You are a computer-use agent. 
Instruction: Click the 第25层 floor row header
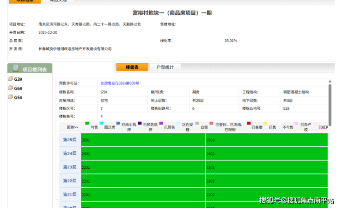click(x=69, y=140)
